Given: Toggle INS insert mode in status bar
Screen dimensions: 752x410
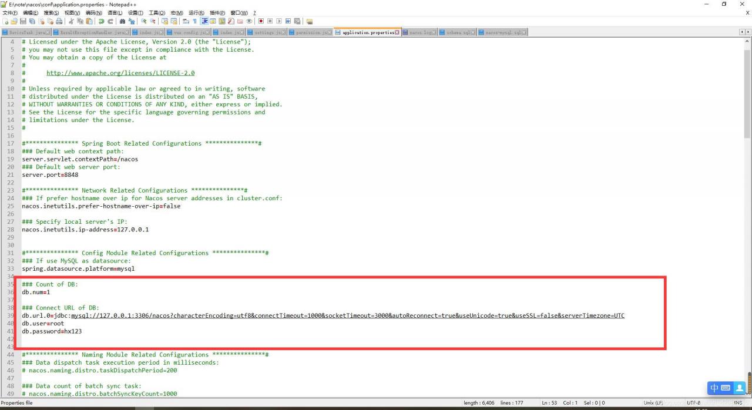Looking at the screenshot, I should coord(737,403).
